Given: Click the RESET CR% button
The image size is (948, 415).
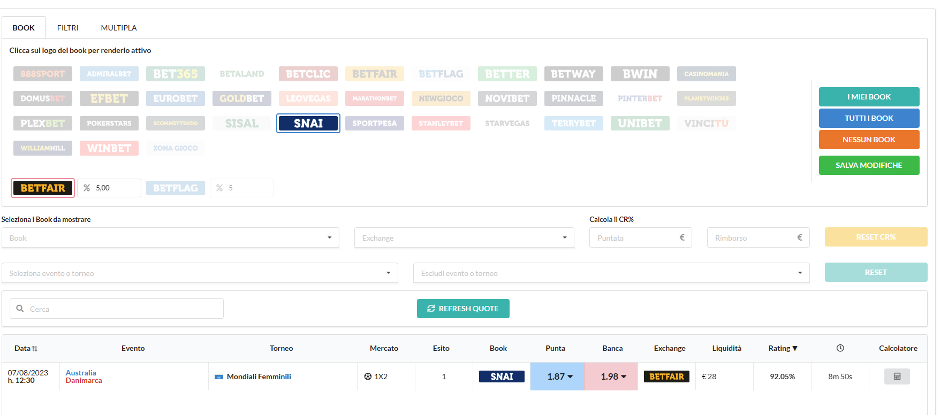Looking at the screenshot, I should click(876, 237).
